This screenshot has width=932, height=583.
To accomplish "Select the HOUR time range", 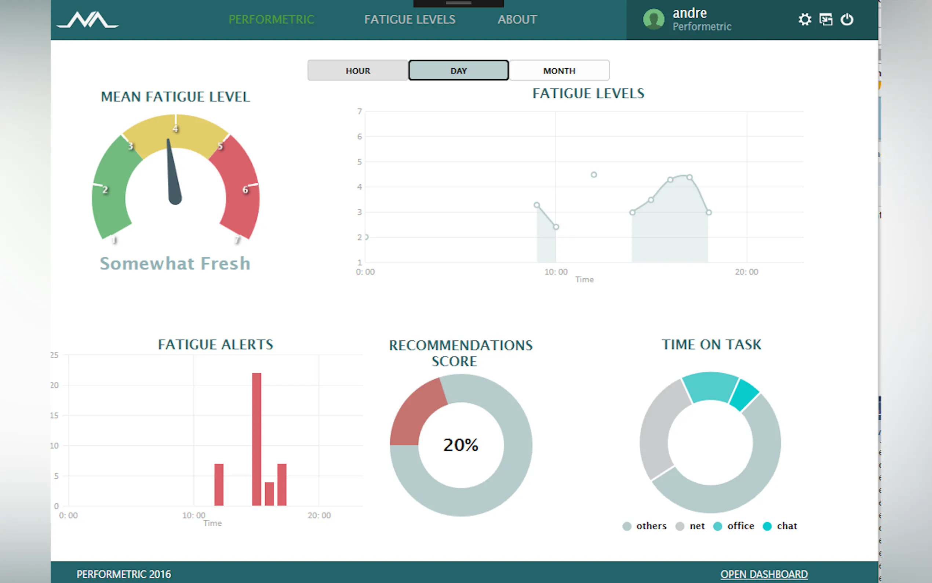I will click(x=357, y=70).
